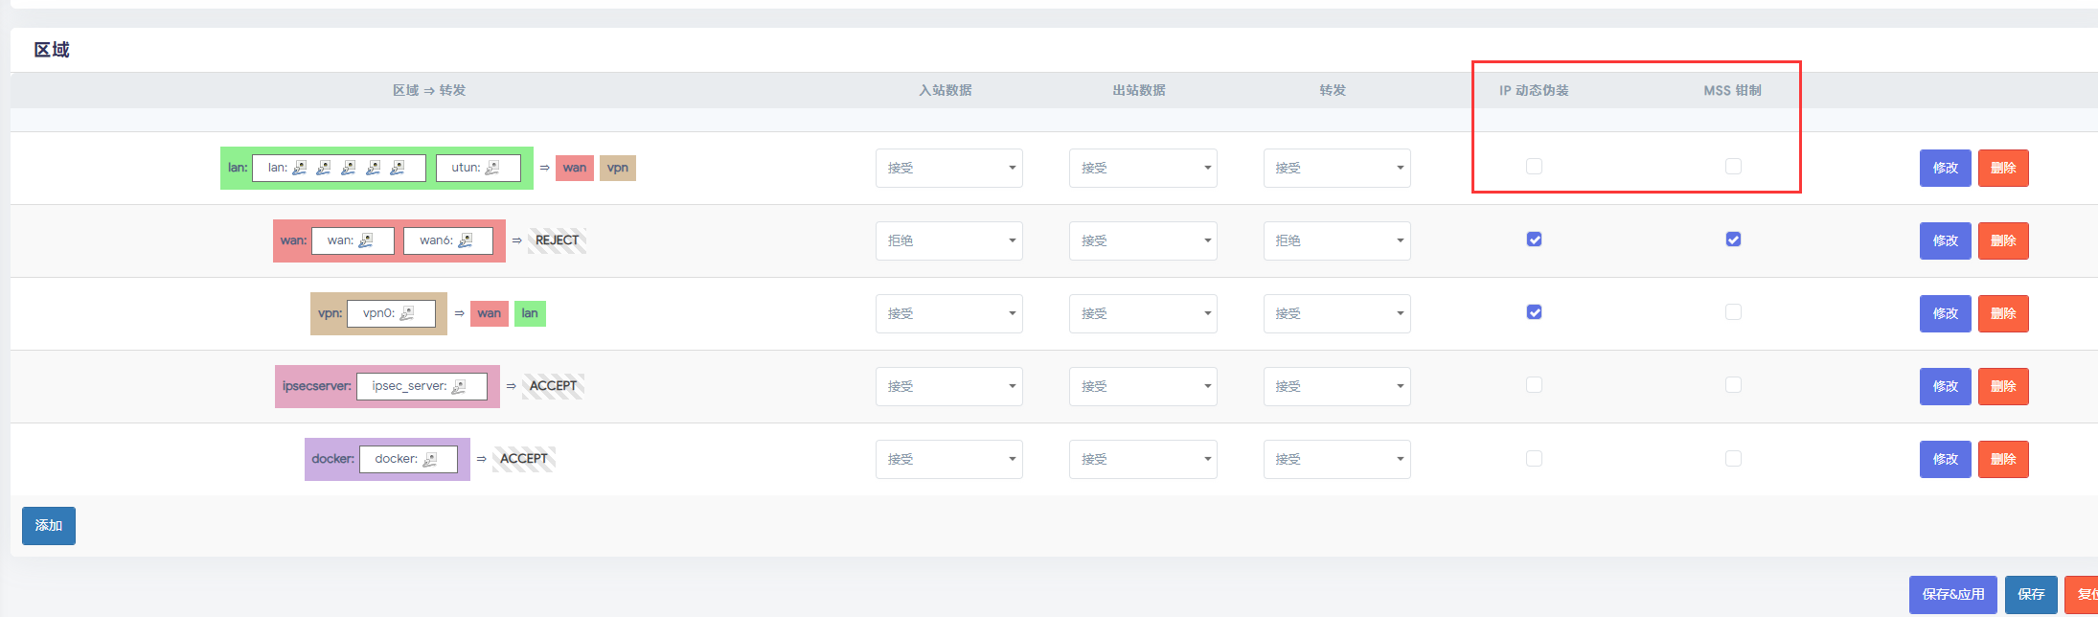Click the ipsecserver: zone label

coord(317,386)
